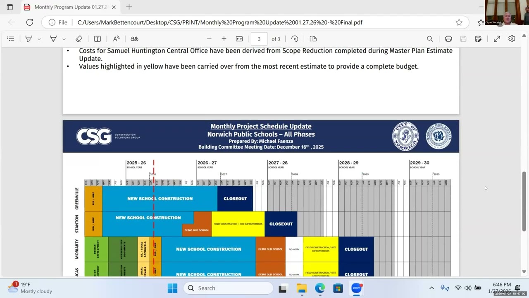Click the Save icon
The height and width of the screenshot is (298, 529).
[463, 39]
